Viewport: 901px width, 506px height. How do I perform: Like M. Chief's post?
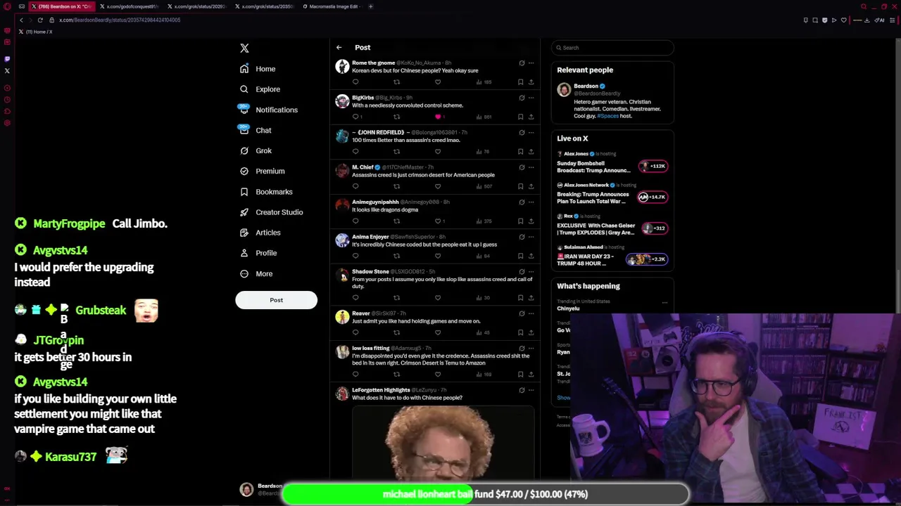[x=438, y=186]
